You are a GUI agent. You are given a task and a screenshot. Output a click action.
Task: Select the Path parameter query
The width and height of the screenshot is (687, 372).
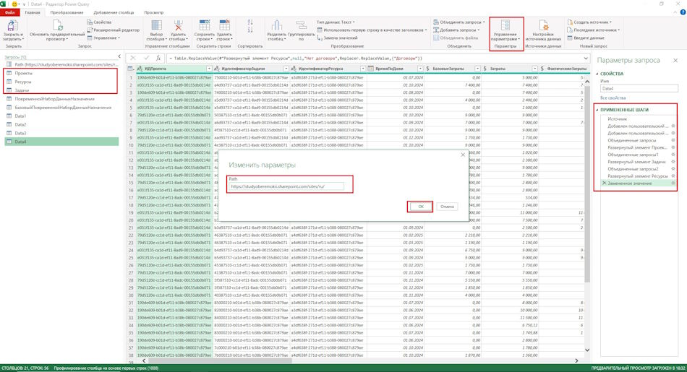pos(61,64)
